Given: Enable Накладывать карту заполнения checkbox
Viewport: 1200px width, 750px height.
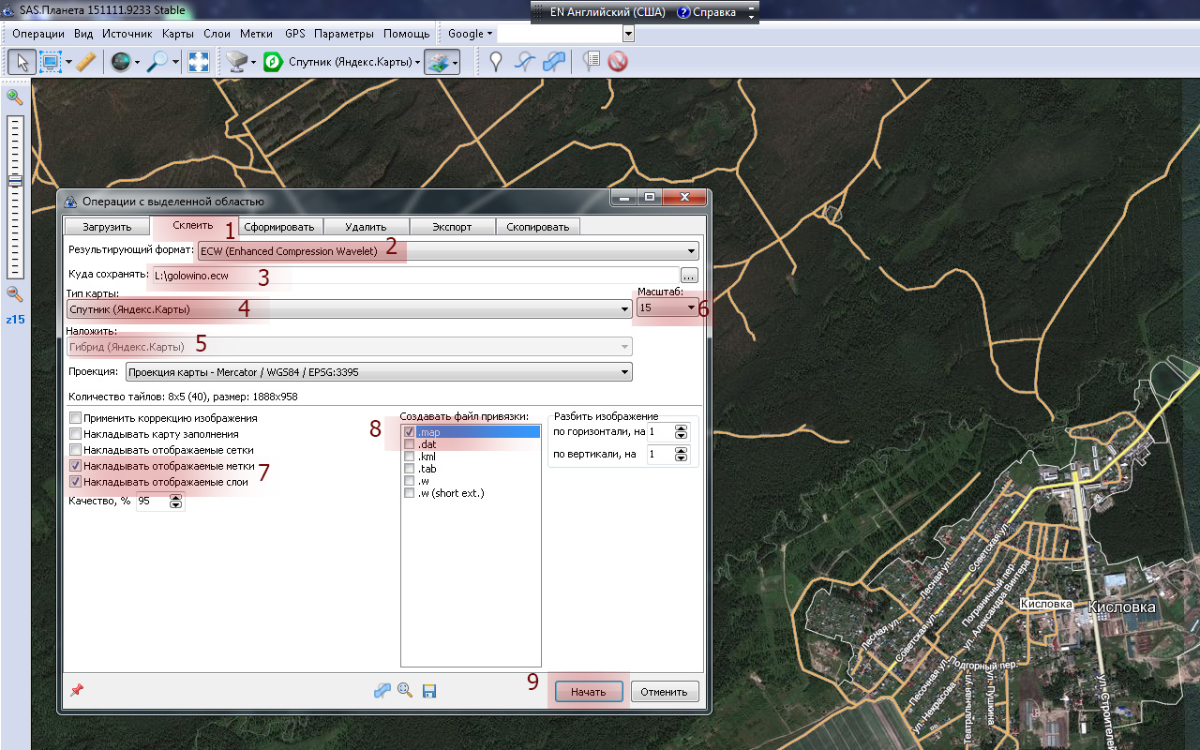Looking at the screenshot, I should click(76, 434).
